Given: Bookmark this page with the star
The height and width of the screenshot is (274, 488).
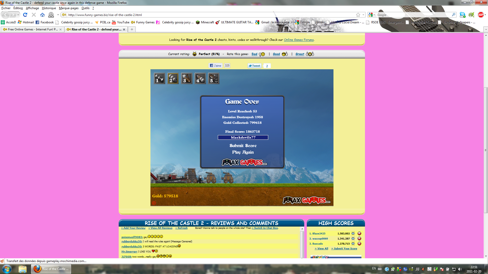Looking at the screenshot, I should tap(358, 15).
